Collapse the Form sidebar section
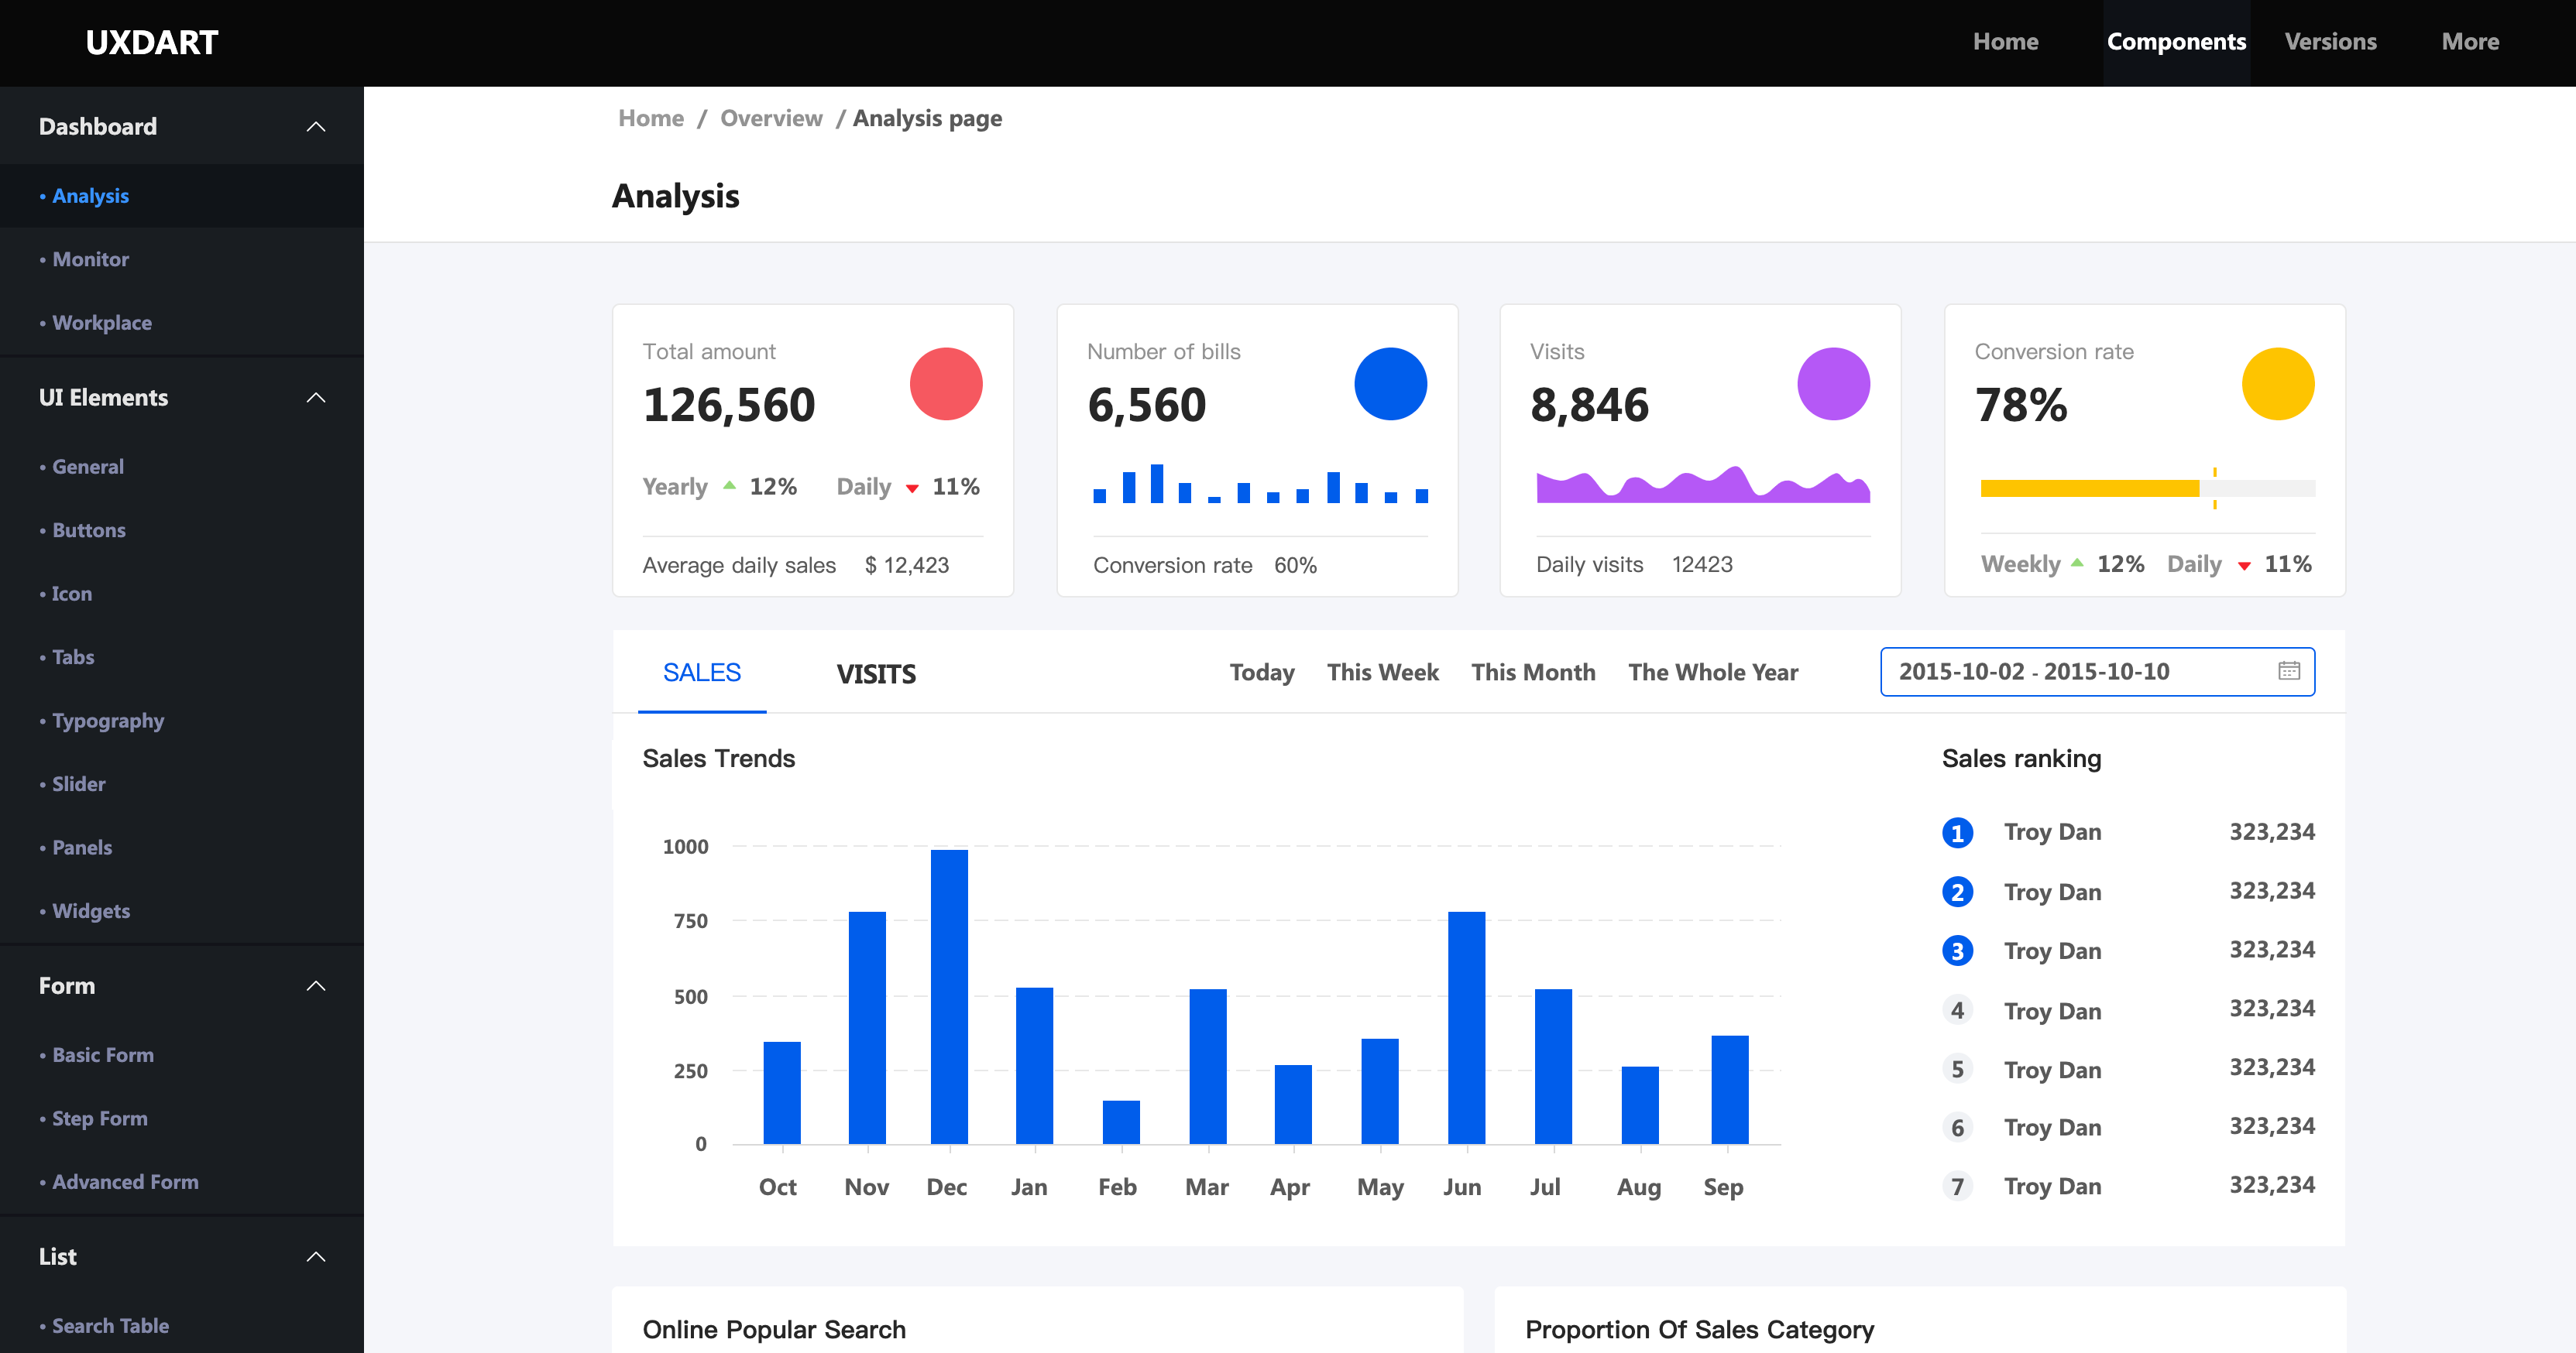 coord(316,986)
